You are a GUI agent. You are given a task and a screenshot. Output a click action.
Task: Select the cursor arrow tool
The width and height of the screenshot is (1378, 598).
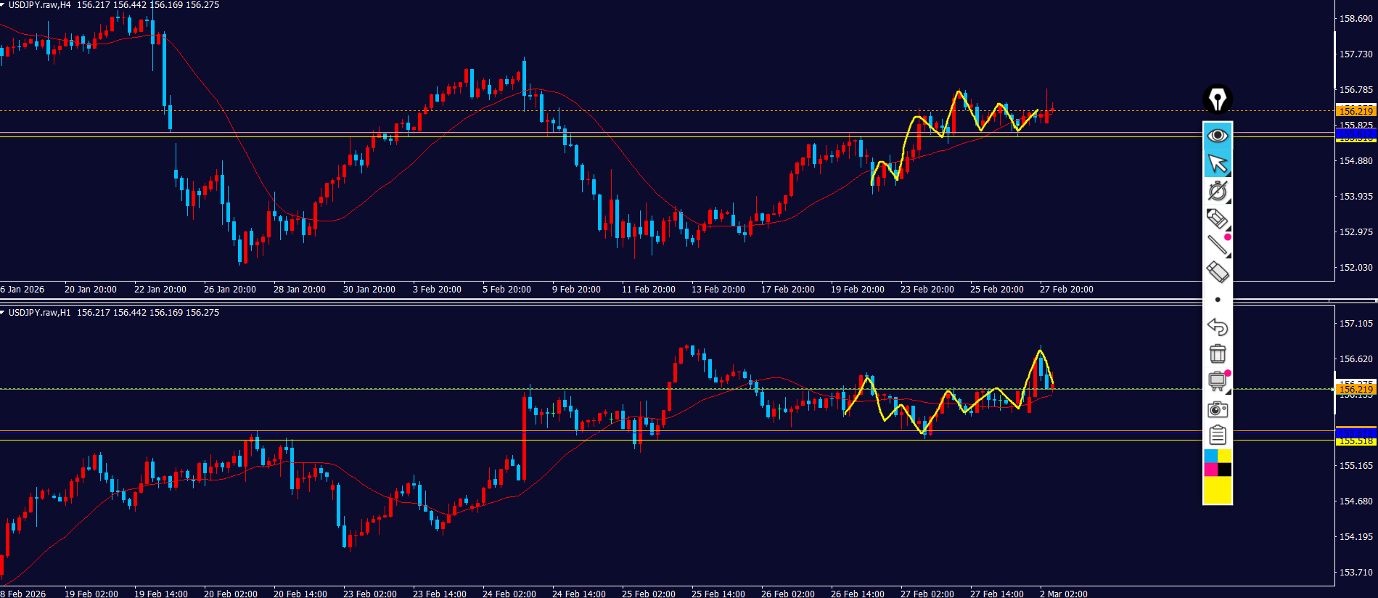click(x=1218, y=164)
